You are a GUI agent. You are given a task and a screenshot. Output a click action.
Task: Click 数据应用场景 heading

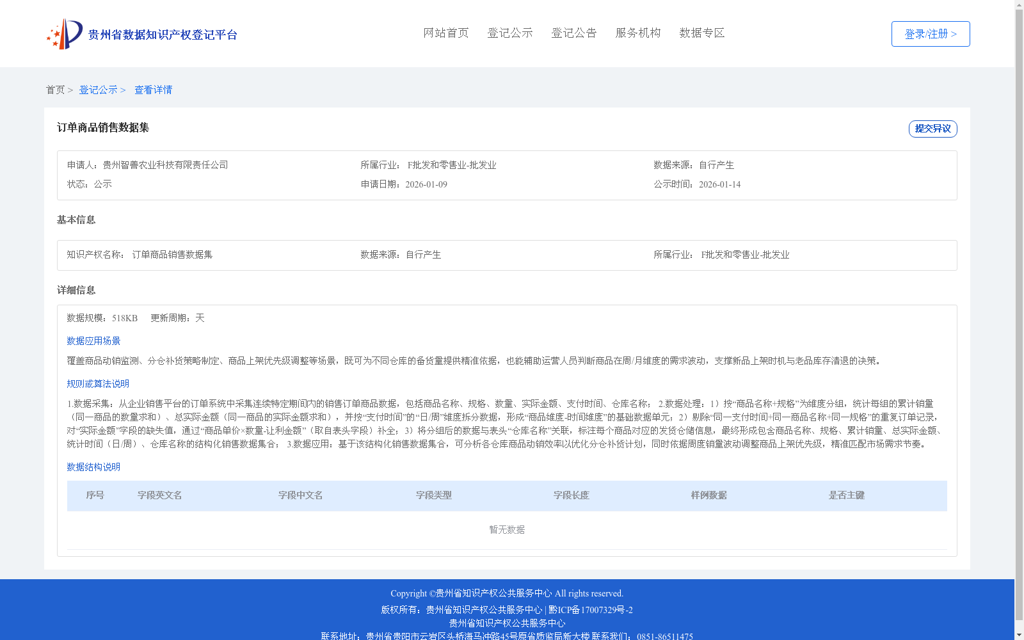pyautogui.click(x=93, y=341)
